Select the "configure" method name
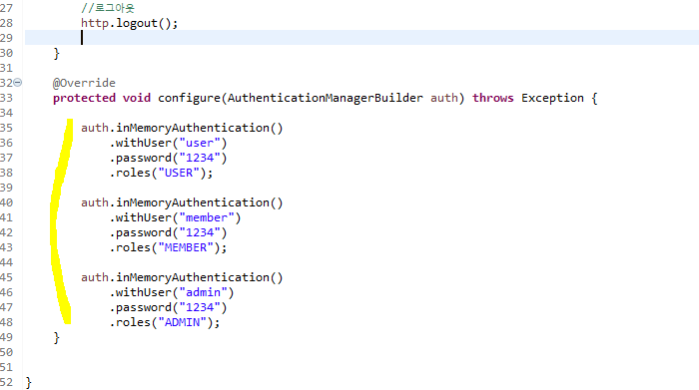This screenshot has width=699, height=390. pos(189,99)
